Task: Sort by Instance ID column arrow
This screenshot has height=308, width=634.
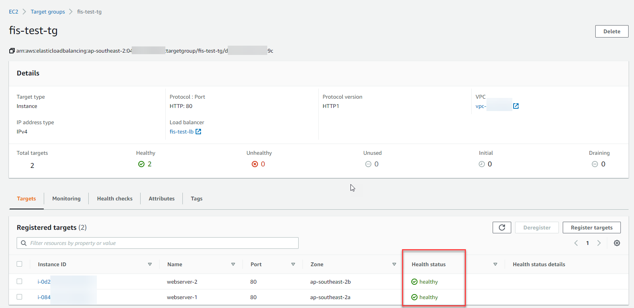Action: 150,264
